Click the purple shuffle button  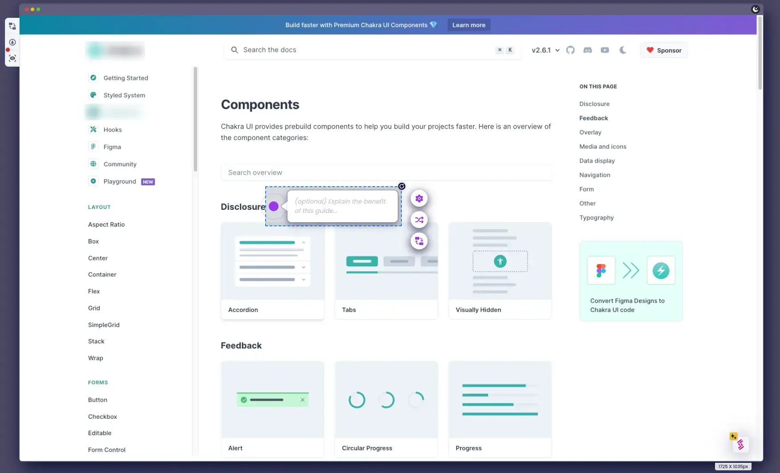click(x=419, y=220)
